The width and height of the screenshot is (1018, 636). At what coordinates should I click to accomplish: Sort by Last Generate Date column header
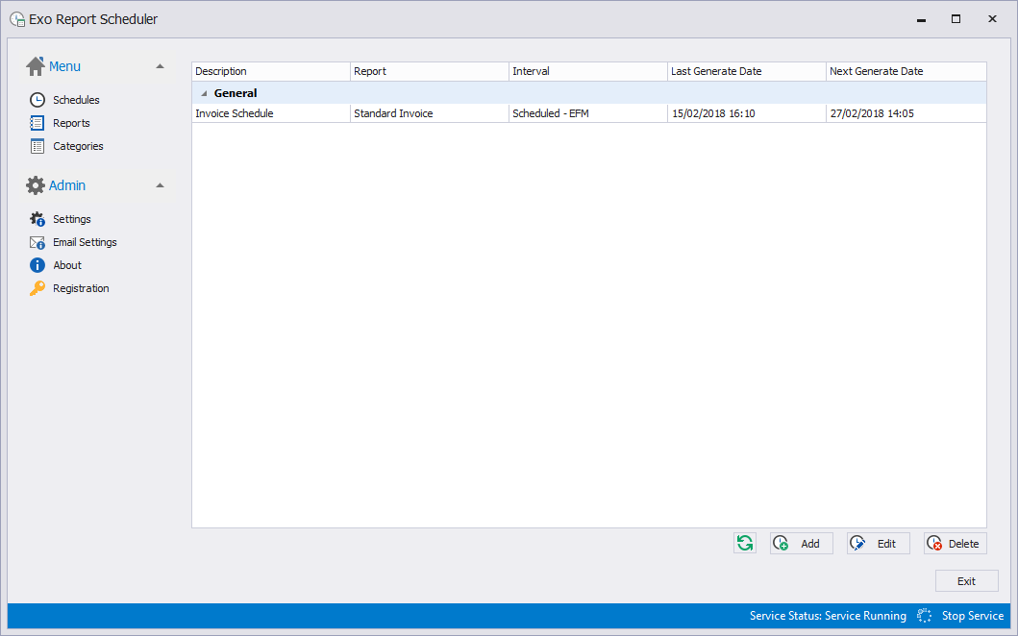pyautogui.click(x=746, y=71)
